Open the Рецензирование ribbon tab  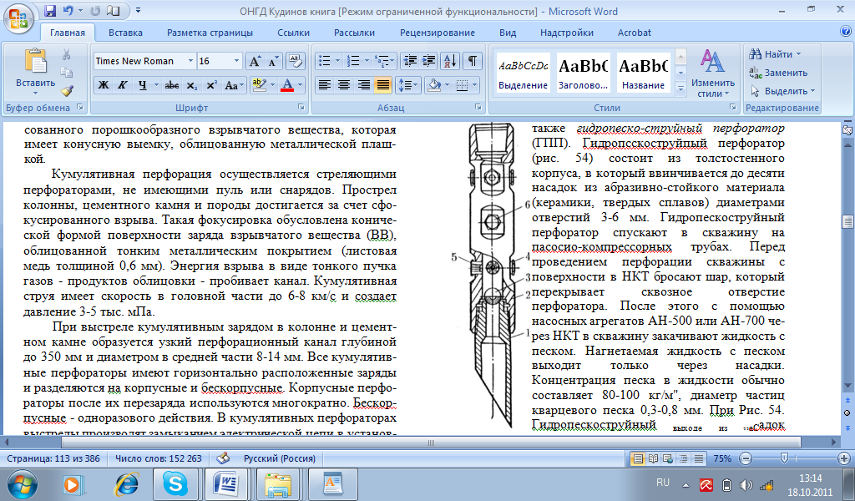tap(437, 33)
